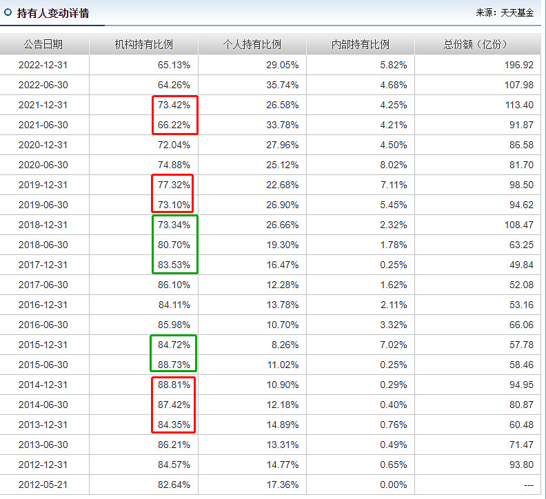The image size is (546, 499).
Task: Click individual ratio 22.68%
Action: point(283,185)
